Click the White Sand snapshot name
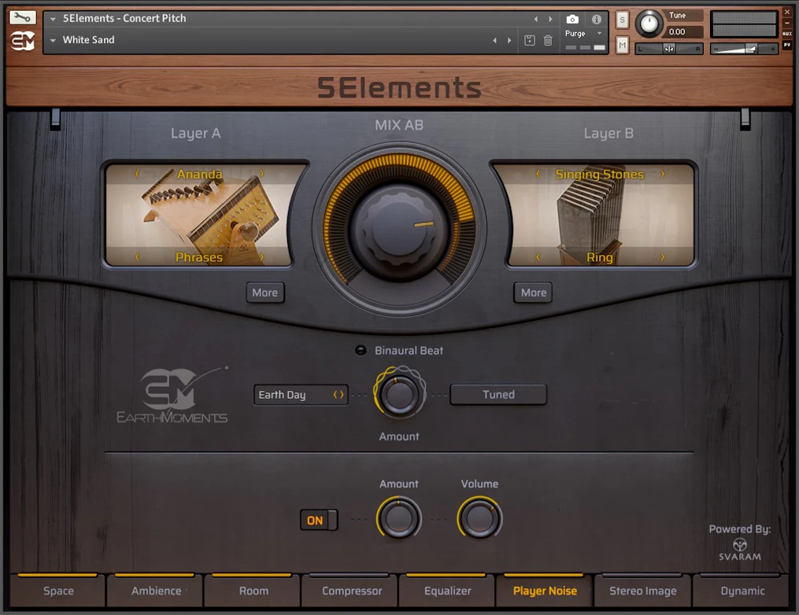799x615 pixels. [89, 39]
